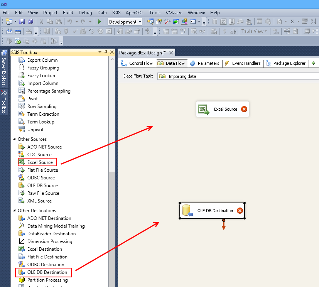The image size is (319, 287).
Task: Click the Fuzzy Lookup transformation
Action: pos(41,76)
